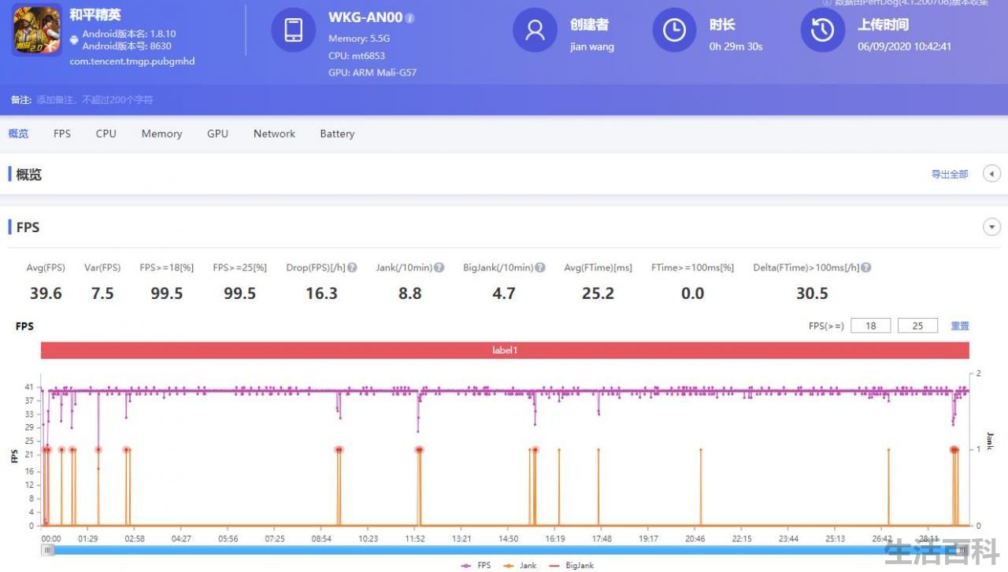This screenshot has width=1008, height=572.
Task: Click the second FPS threshold field showing 25
Action: pos(917,326)
